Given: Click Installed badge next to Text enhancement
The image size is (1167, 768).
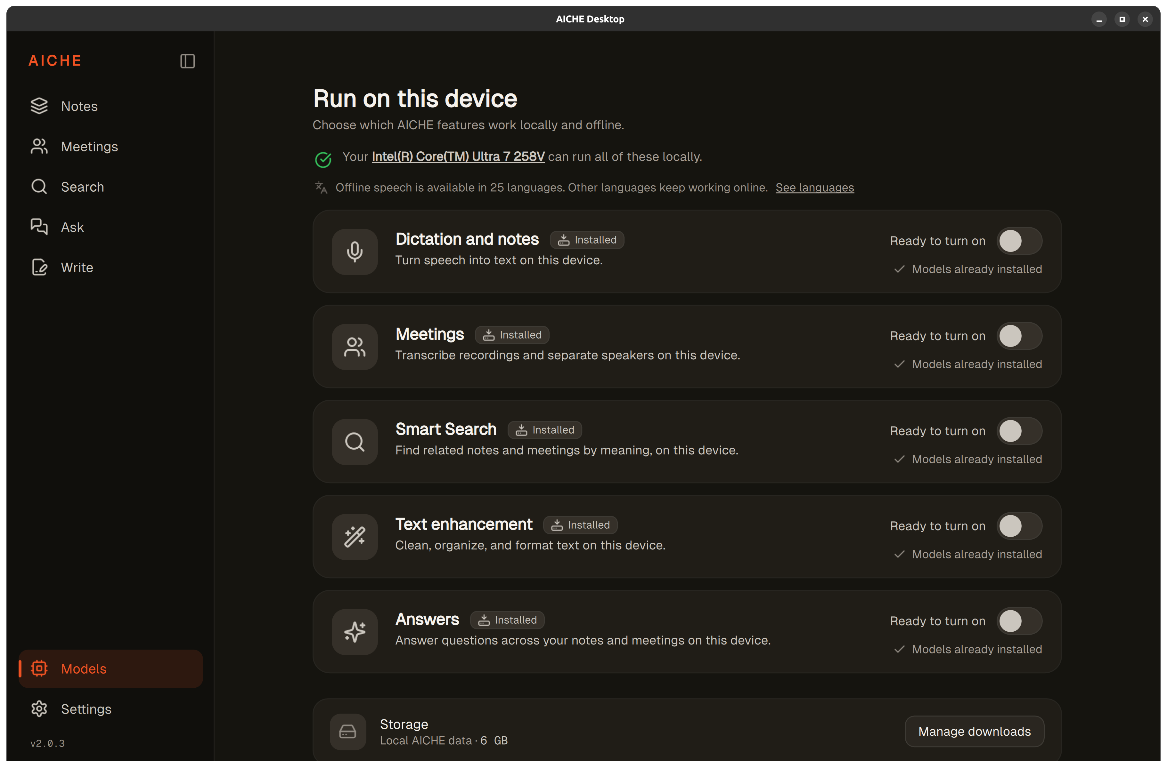Looking at the screenshot, I should 580,525.
